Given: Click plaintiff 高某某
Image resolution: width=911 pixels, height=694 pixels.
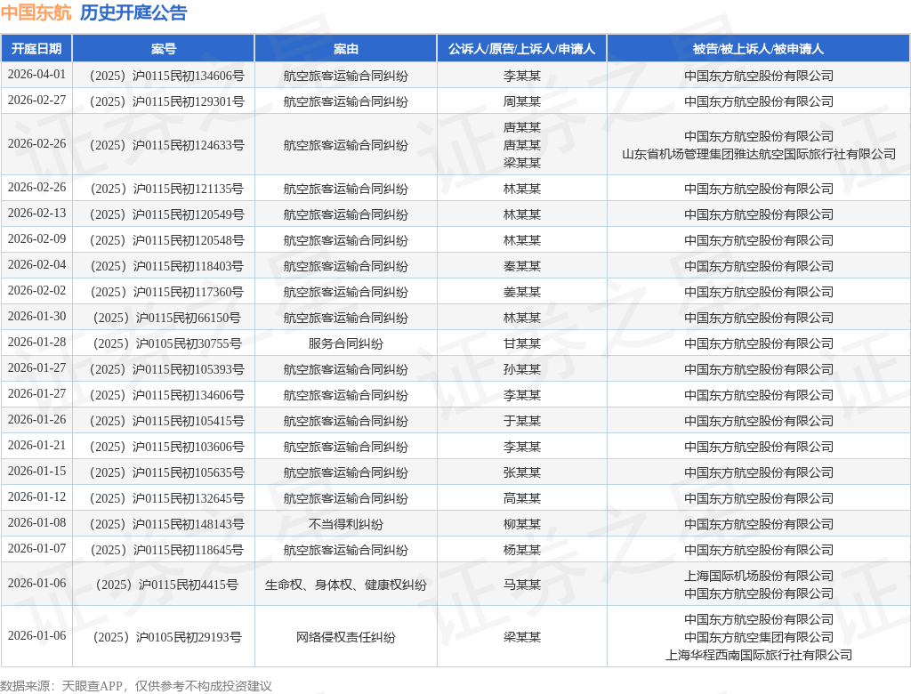Looking at the screenshot, I should click(521, 499).
